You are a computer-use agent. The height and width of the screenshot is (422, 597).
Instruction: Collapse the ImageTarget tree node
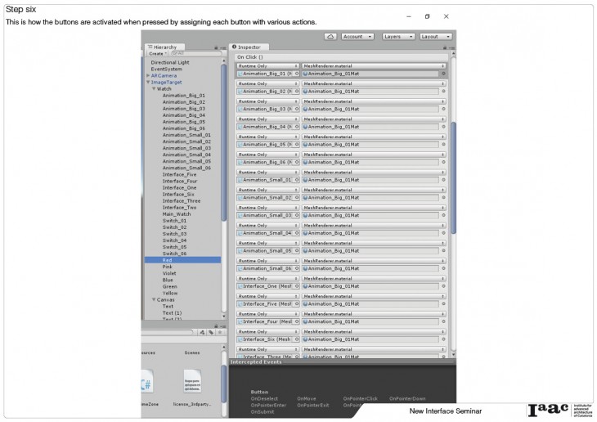(x=148, y=83)
